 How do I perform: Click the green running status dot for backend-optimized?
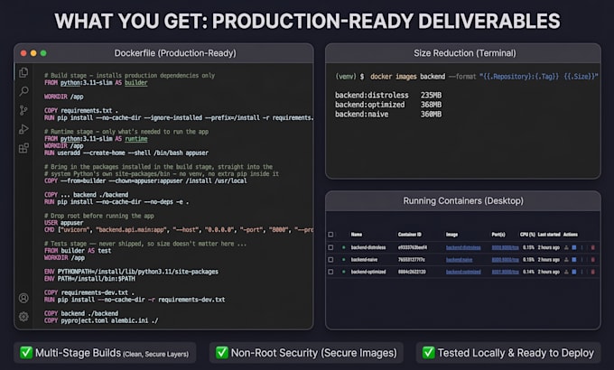coord(344,272)
